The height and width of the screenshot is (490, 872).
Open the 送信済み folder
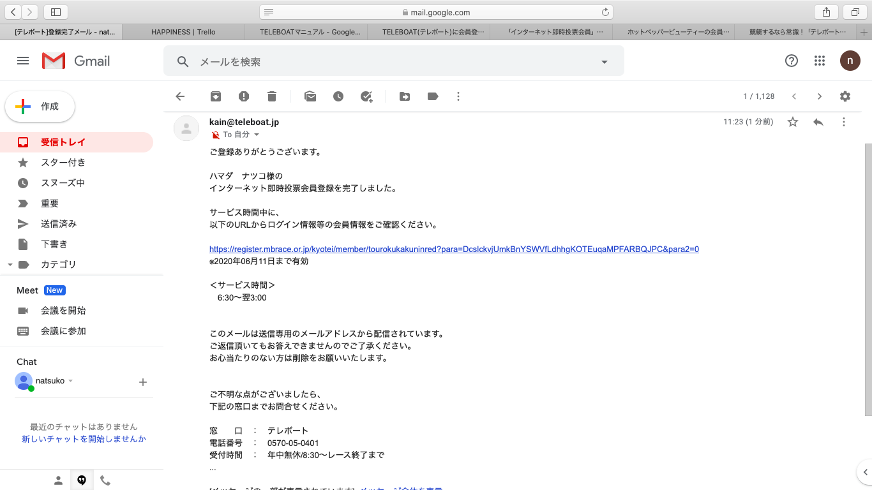tap(59, 224)
